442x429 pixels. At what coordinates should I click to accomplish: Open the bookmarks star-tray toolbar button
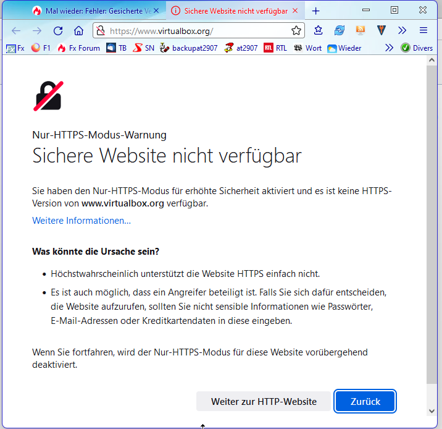319,30
